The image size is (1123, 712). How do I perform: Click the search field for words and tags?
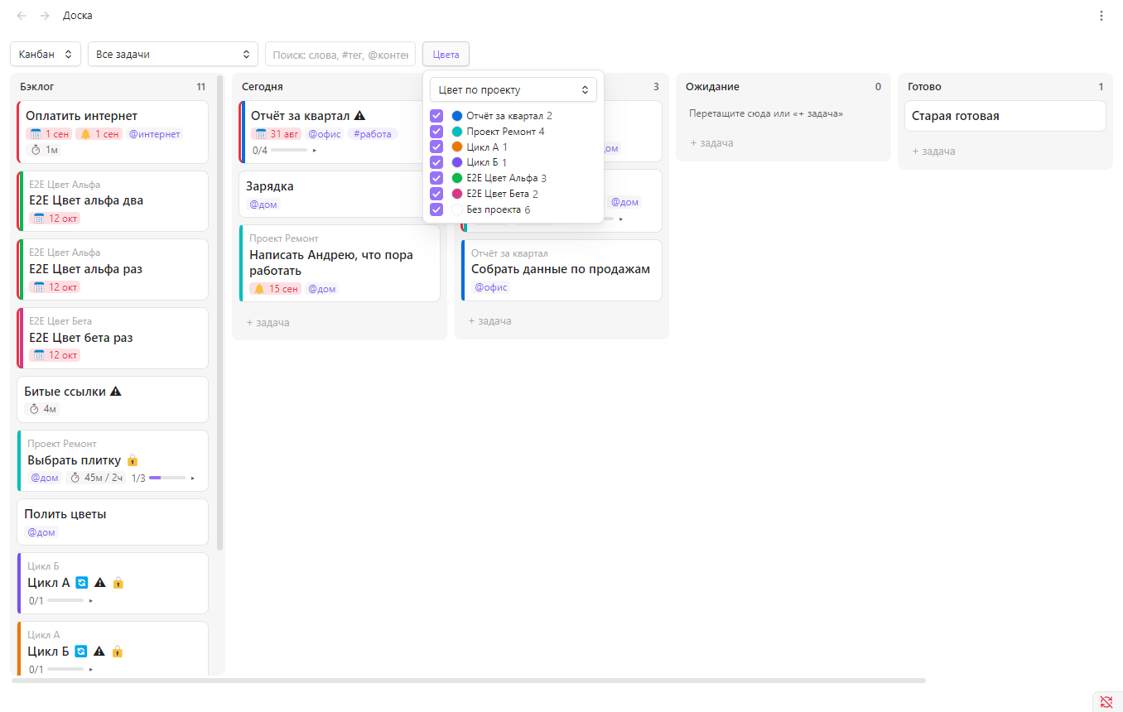[x=340, y=54]
